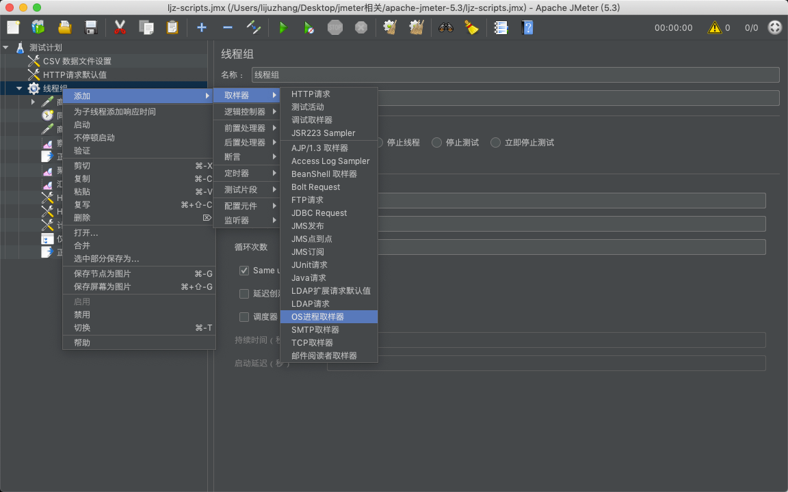Open the 前置处理器 submenu
788x492 pixels.
(247, 128)
